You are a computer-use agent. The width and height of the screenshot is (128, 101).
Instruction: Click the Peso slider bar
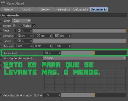(79, 31)
